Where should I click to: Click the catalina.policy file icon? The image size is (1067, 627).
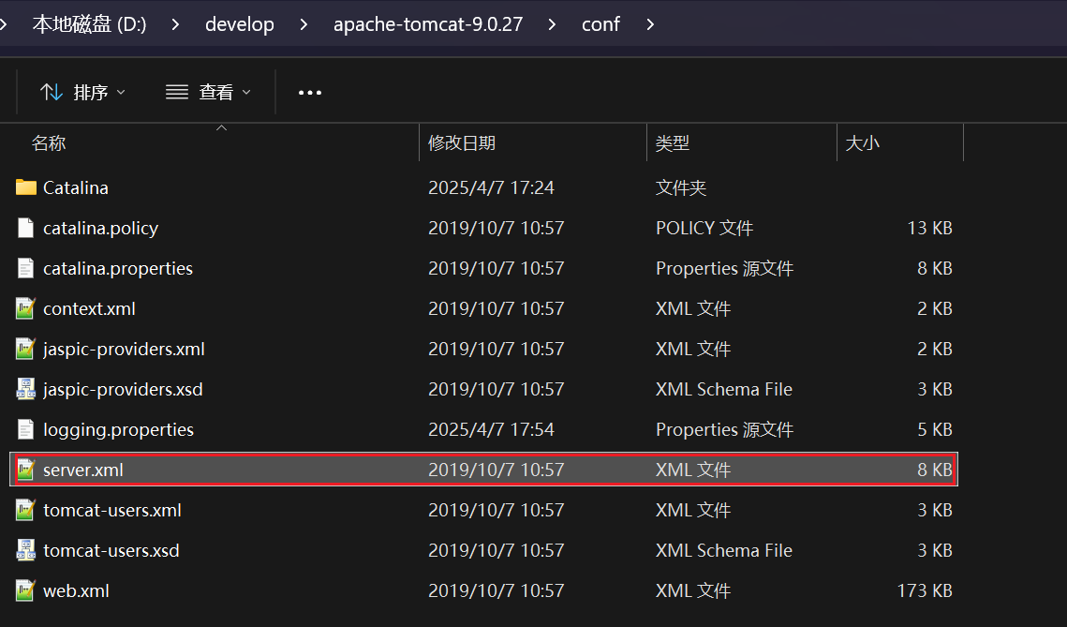26,228
